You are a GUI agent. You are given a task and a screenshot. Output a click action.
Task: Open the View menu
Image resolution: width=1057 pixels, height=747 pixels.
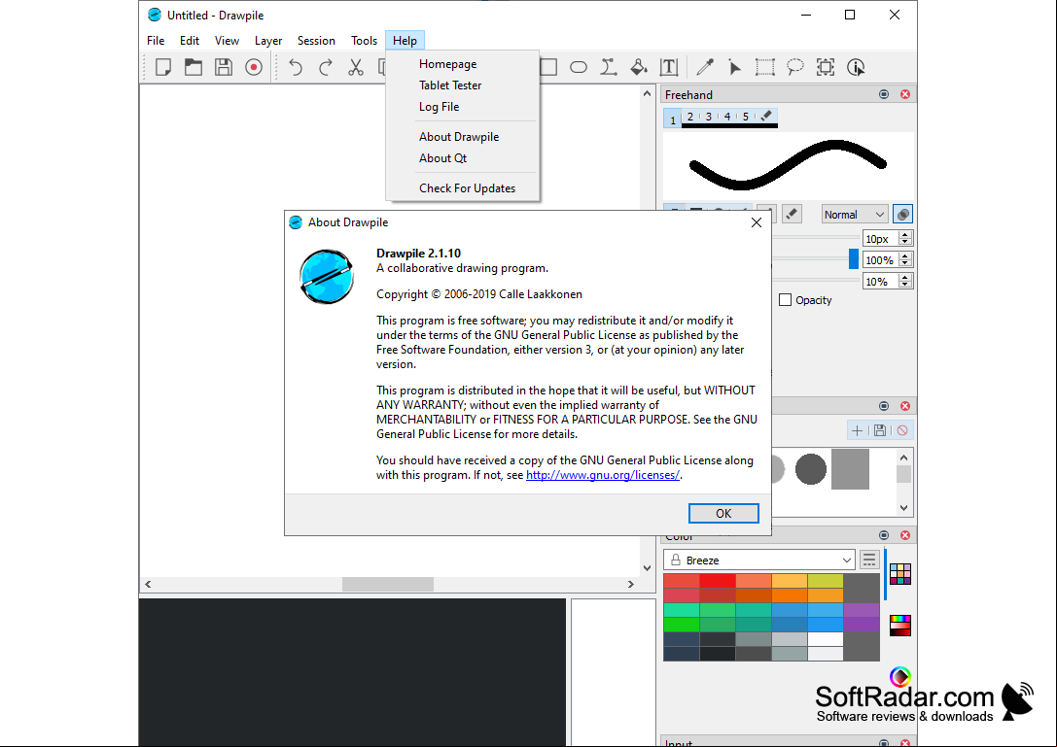[227, 41]
